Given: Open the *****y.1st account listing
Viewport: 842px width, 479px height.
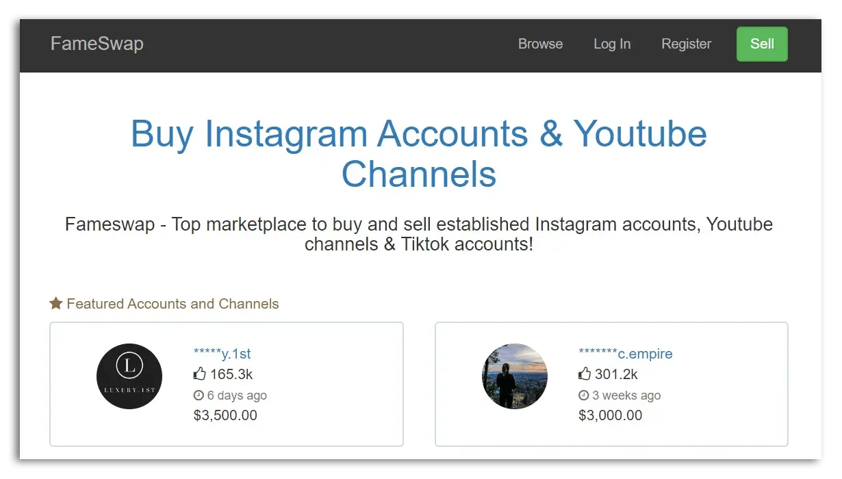Looking at the screenshot, I should (222, 353).
